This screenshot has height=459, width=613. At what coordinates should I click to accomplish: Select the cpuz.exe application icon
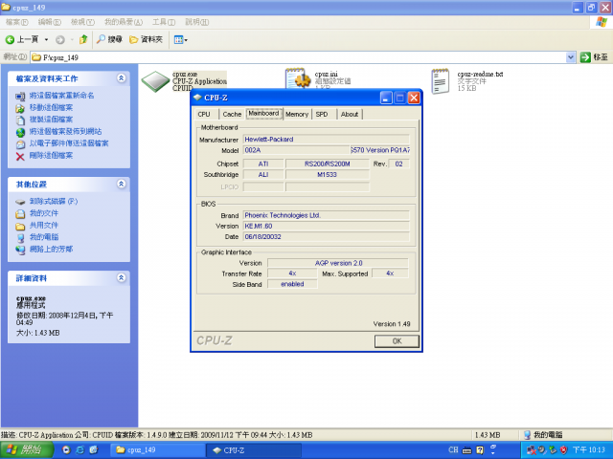(155, 81)
